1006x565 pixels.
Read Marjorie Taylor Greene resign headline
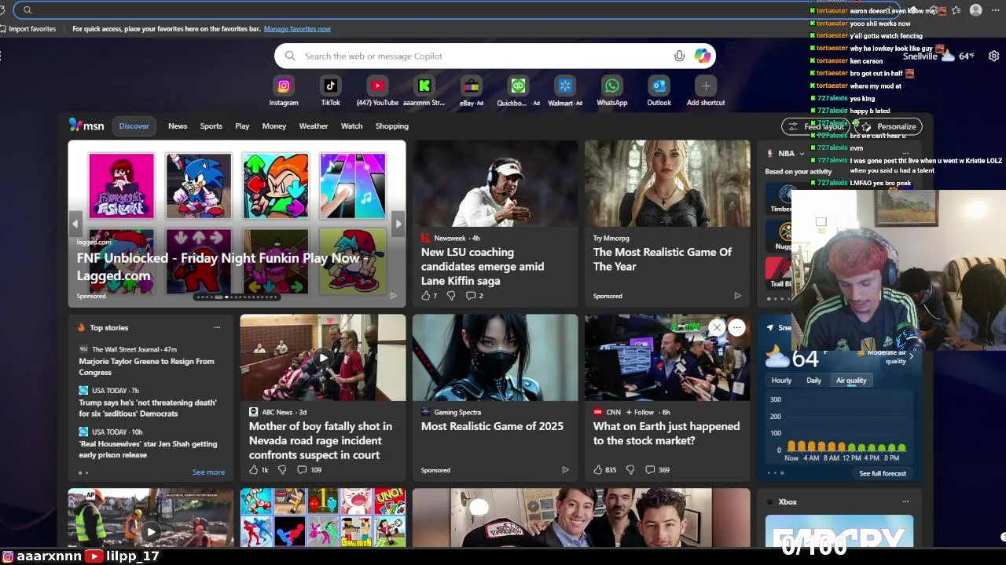click(146, 366)
